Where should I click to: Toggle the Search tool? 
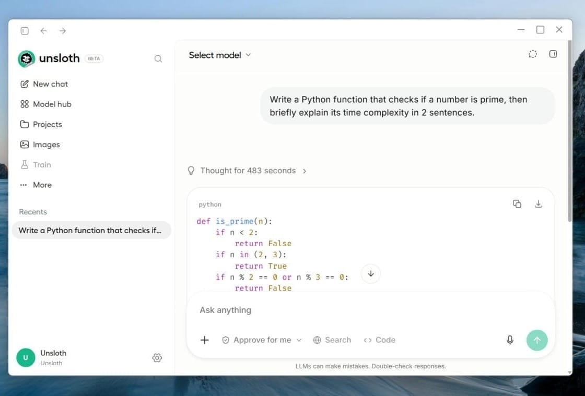coord(332,340)
